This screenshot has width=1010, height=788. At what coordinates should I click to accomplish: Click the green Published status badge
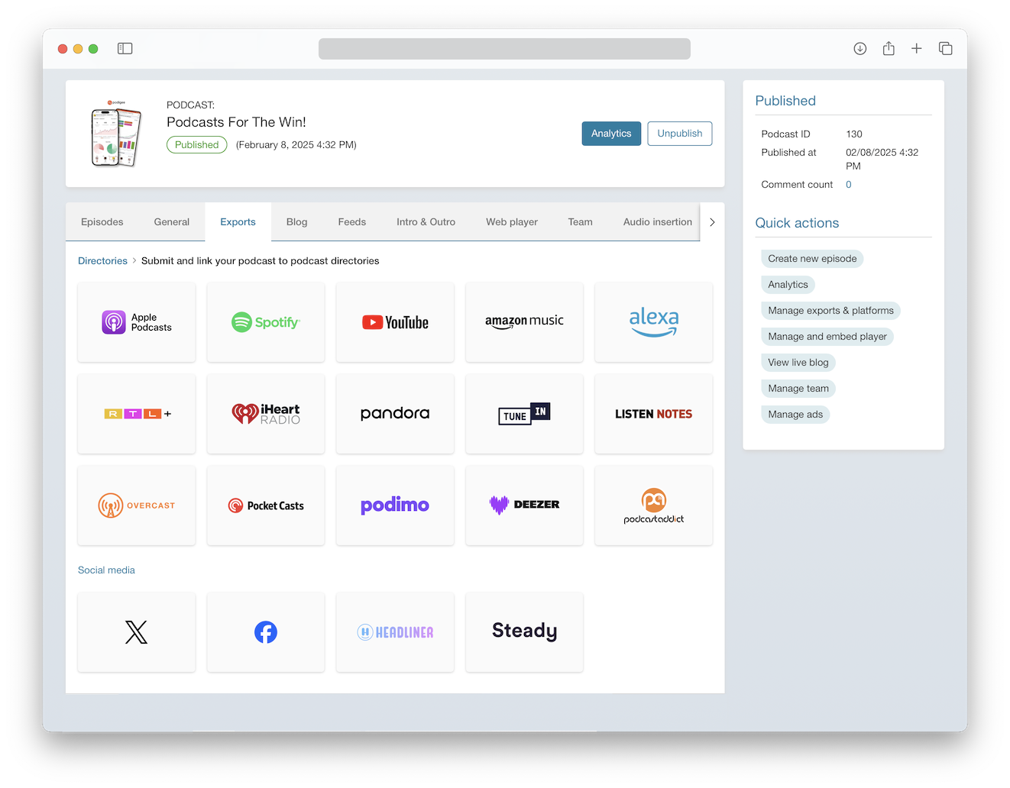pos(197,145)
